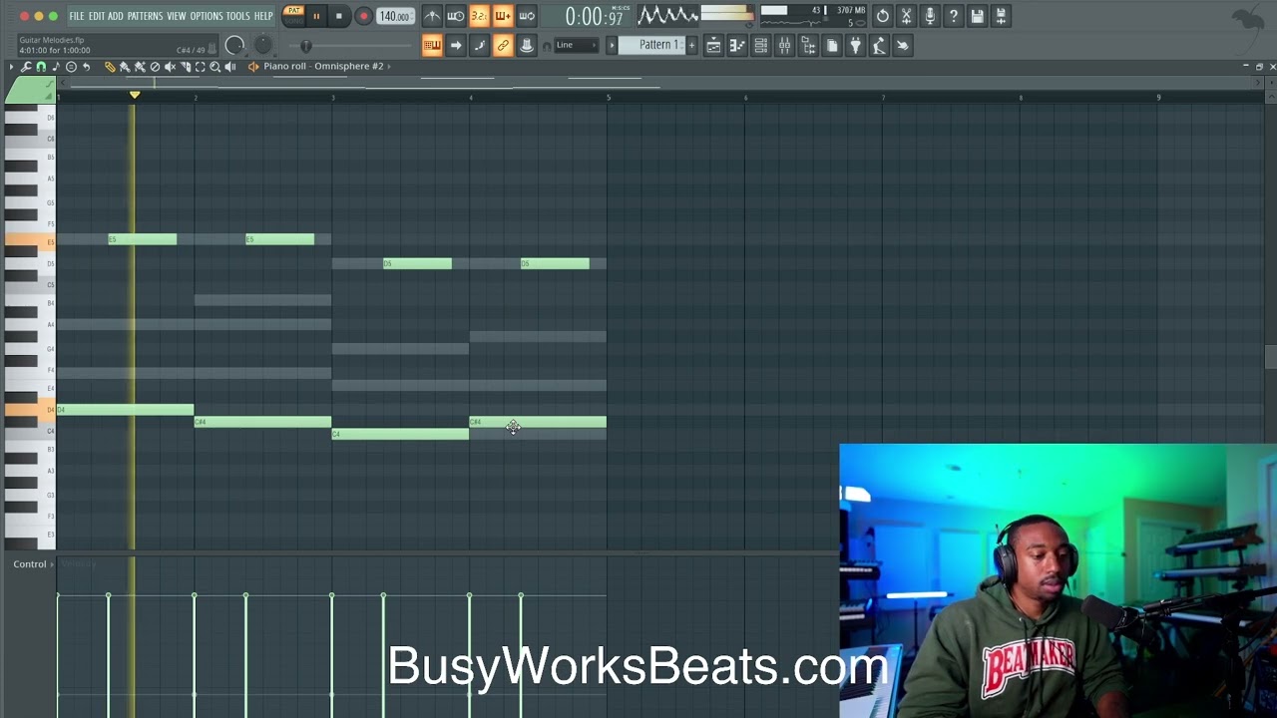Image resolution: width=1277 pixels, height=718 pixels.
Task: Open the EDIT menu
Action: coord(97,16)
